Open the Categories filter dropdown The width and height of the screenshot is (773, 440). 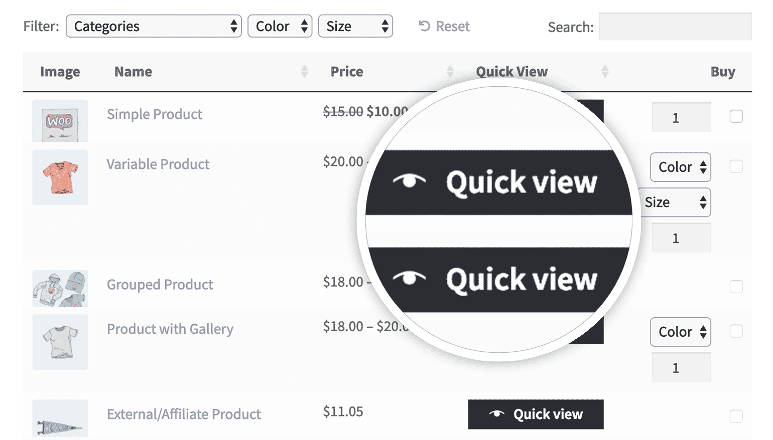pos(154,26)
